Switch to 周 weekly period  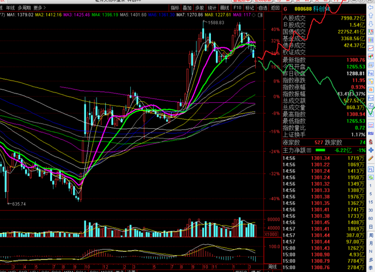click(371, 235)
